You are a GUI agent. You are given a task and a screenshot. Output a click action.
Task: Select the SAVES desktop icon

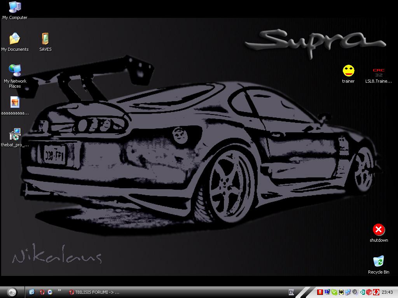click(x=45, y=42)
